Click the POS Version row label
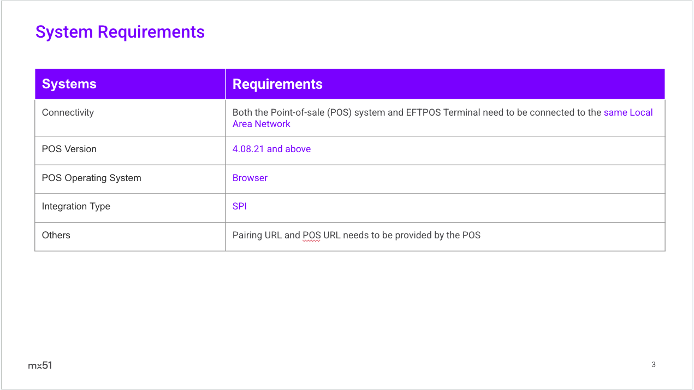The width and height of the screenshot is (694, 390). [69, 149]
